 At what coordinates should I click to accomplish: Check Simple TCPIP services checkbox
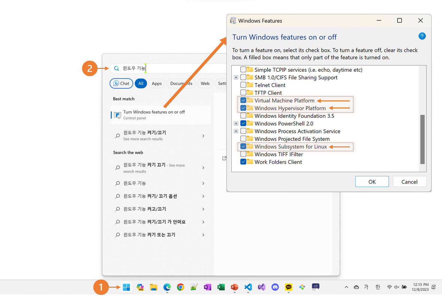coord(243,70)
